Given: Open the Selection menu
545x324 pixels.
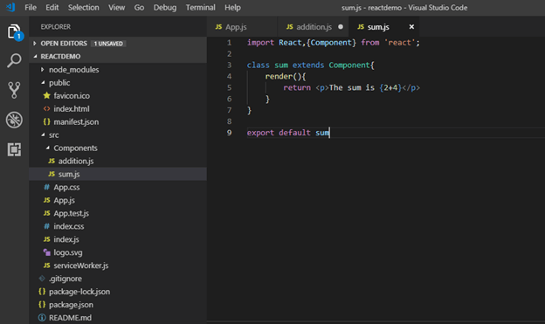Looking at the screenshot, I should [x=84, y=7].
